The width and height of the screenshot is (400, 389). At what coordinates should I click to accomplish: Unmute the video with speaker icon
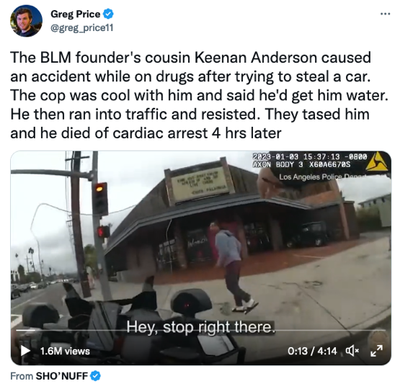click(352, 351)
